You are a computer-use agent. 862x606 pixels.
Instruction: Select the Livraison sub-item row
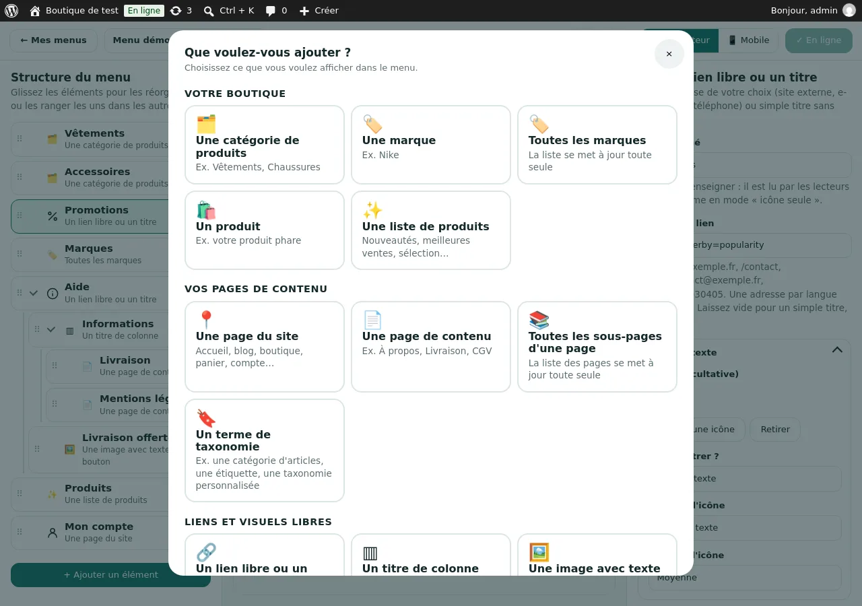point(108,366)
